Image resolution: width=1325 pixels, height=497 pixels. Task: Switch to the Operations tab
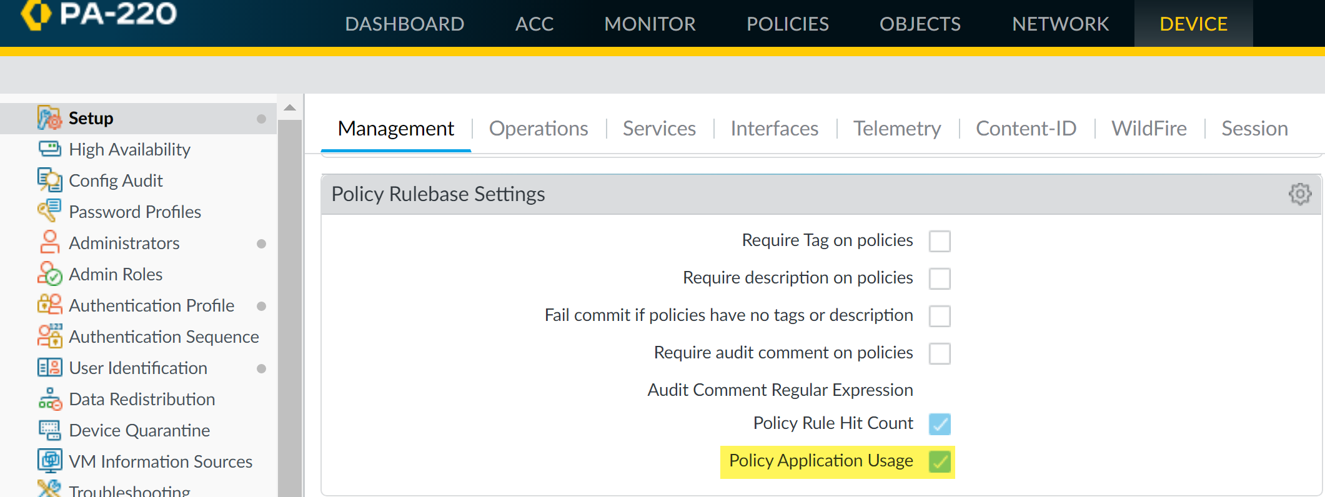click(538, 129)
